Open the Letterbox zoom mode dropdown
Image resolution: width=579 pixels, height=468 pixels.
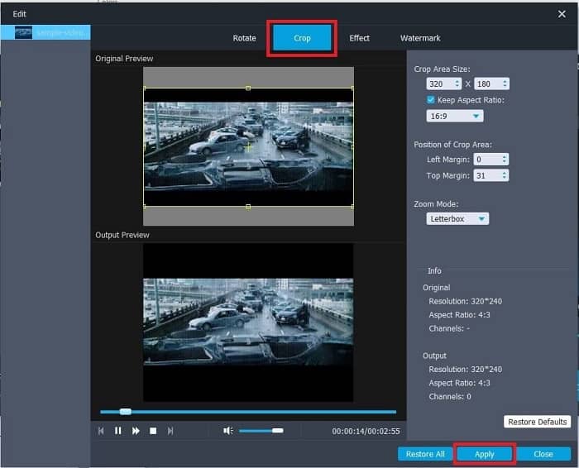(x=457, y=218)
